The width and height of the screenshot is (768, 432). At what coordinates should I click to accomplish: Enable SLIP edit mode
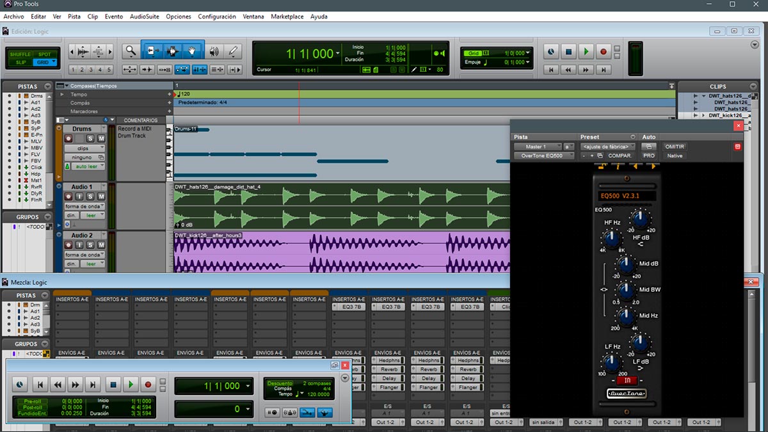20,63
